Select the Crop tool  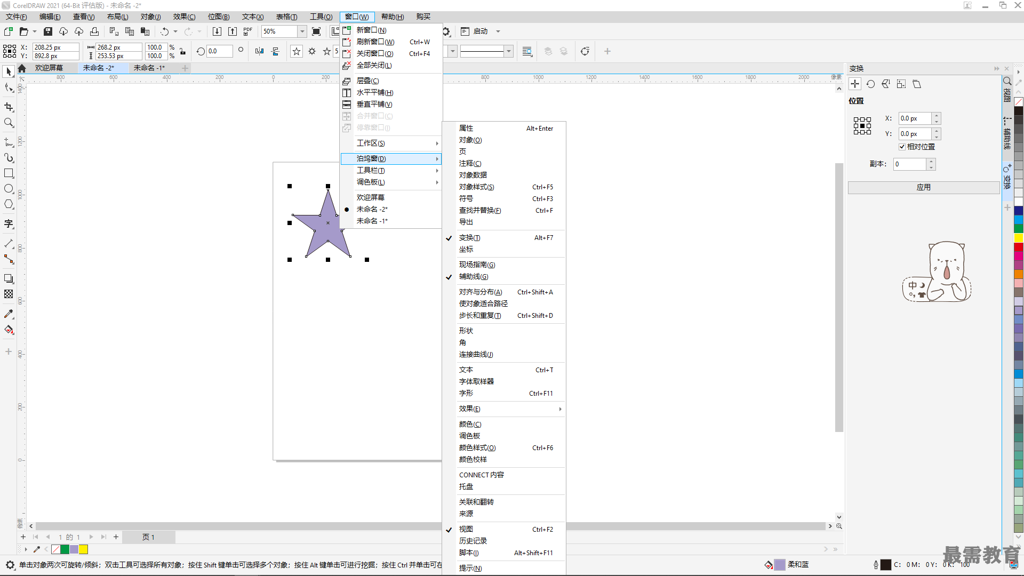9,107
